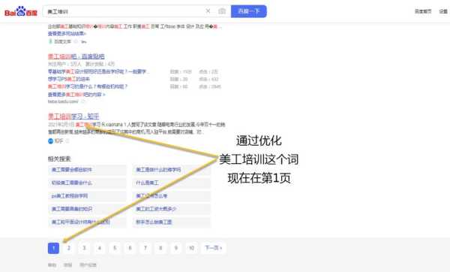
Task: Click the 百度一下 search button
Action: pos(249,11)
